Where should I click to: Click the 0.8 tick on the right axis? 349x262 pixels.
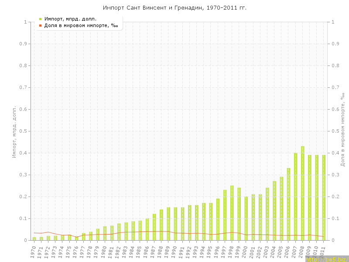[x=336, y=65]
